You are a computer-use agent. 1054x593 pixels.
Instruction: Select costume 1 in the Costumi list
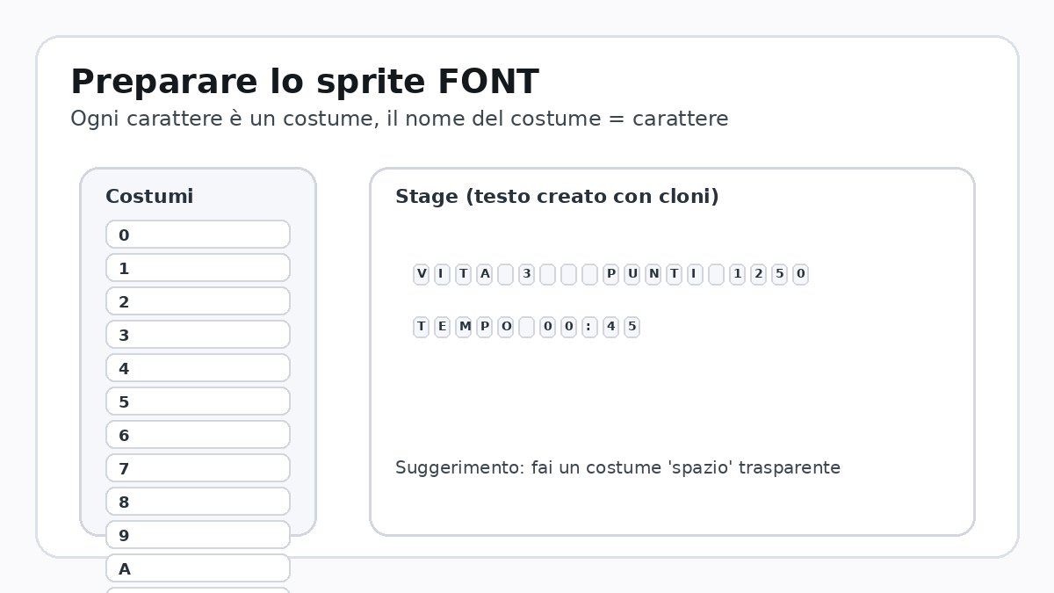(x=198, y=268)
